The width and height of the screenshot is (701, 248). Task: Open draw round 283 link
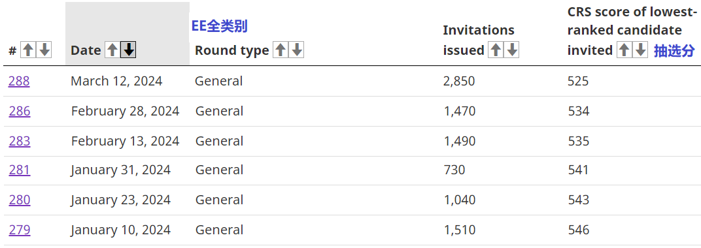click(x=19, y=141)
